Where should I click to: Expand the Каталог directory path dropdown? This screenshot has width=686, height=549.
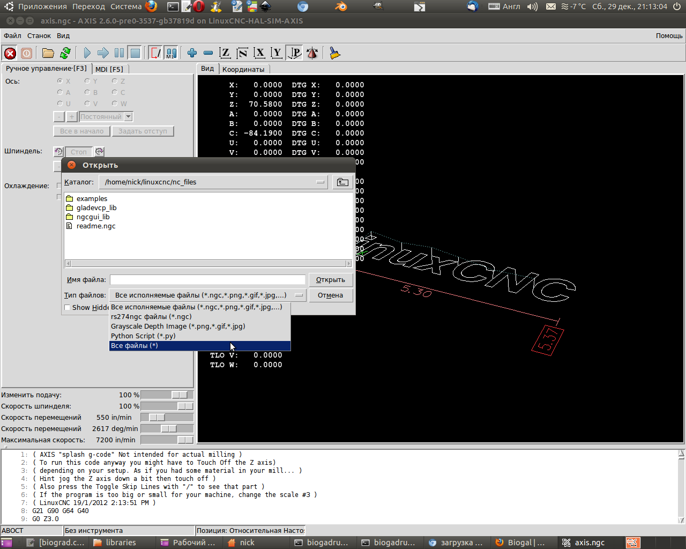click(x=320, y=182)
